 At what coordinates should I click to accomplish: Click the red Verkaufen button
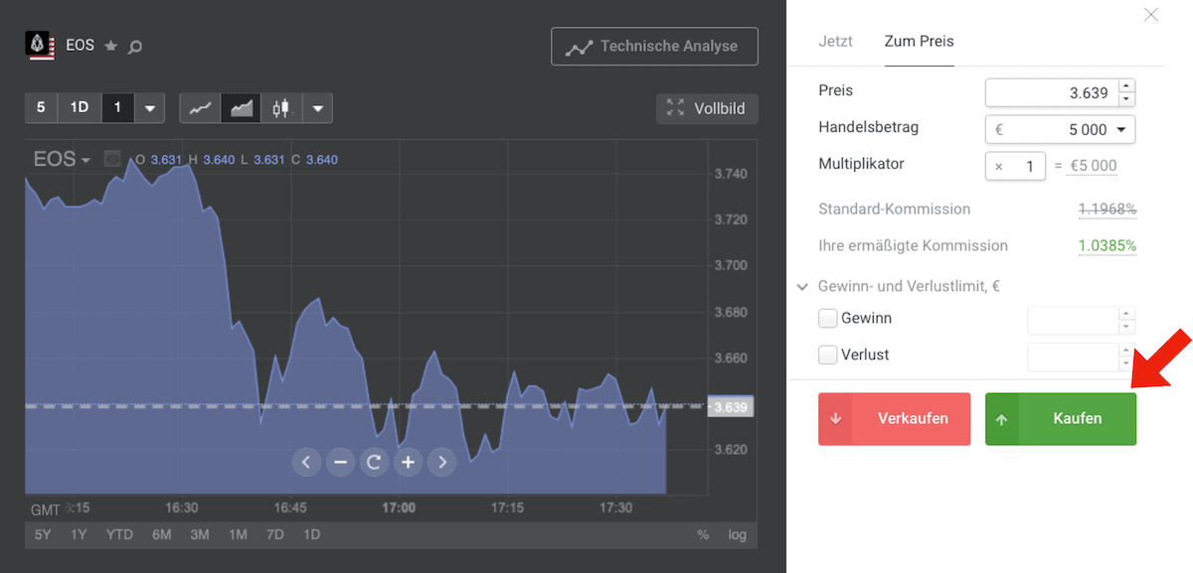[x=894, y=419]
